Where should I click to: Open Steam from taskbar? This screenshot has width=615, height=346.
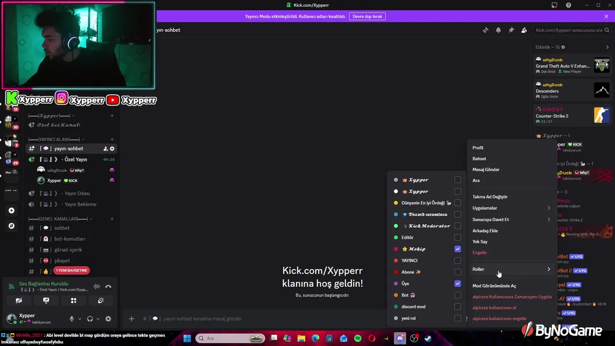[x=428, y=338]
